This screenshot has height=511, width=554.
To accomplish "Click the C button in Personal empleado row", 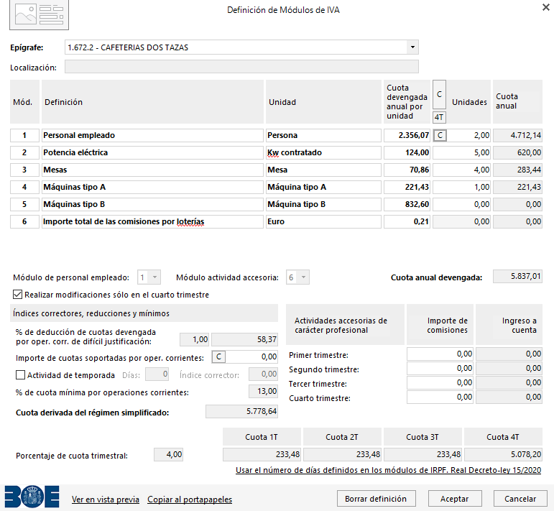I will click(x=440, y=135).
